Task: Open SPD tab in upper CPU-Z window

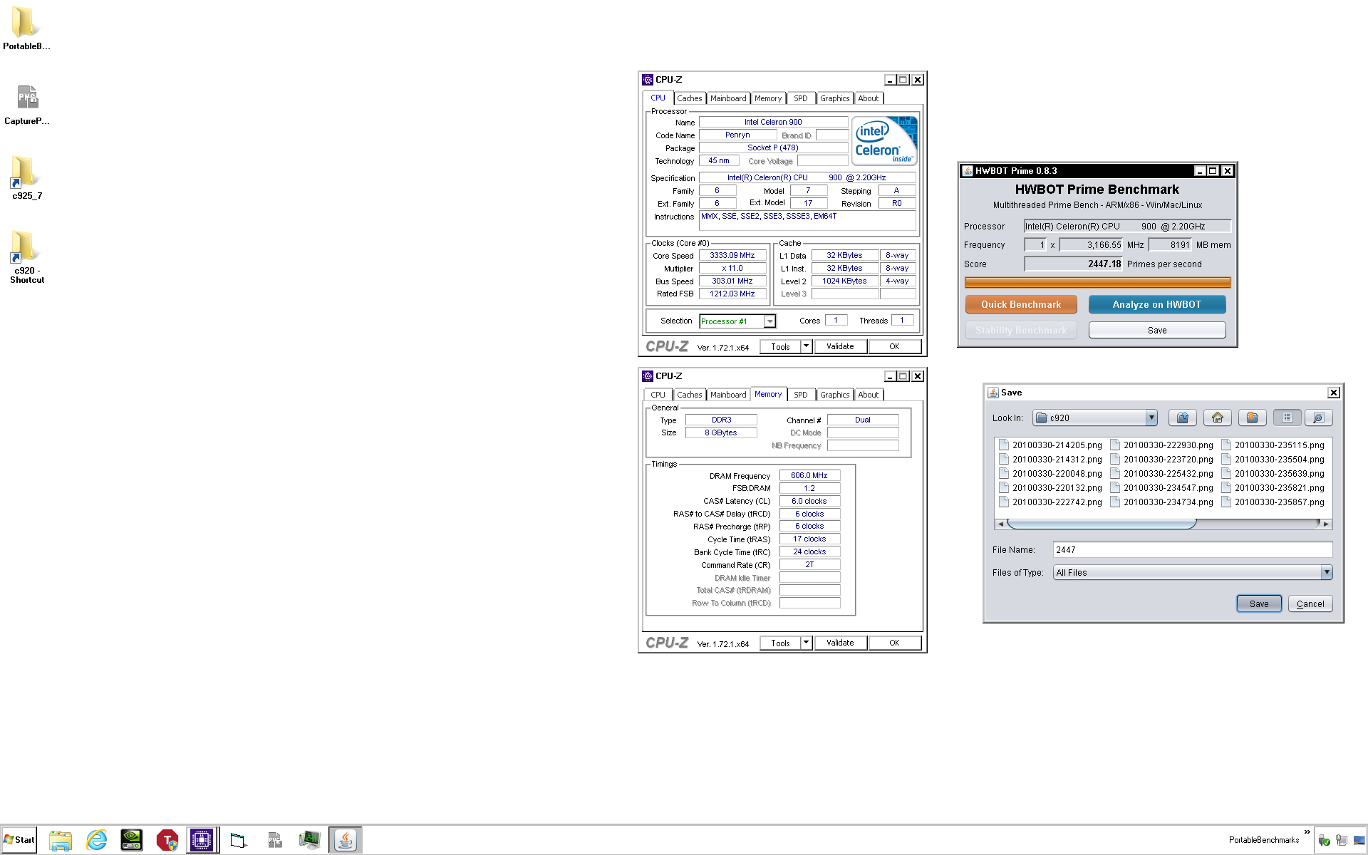Action: 801,98
